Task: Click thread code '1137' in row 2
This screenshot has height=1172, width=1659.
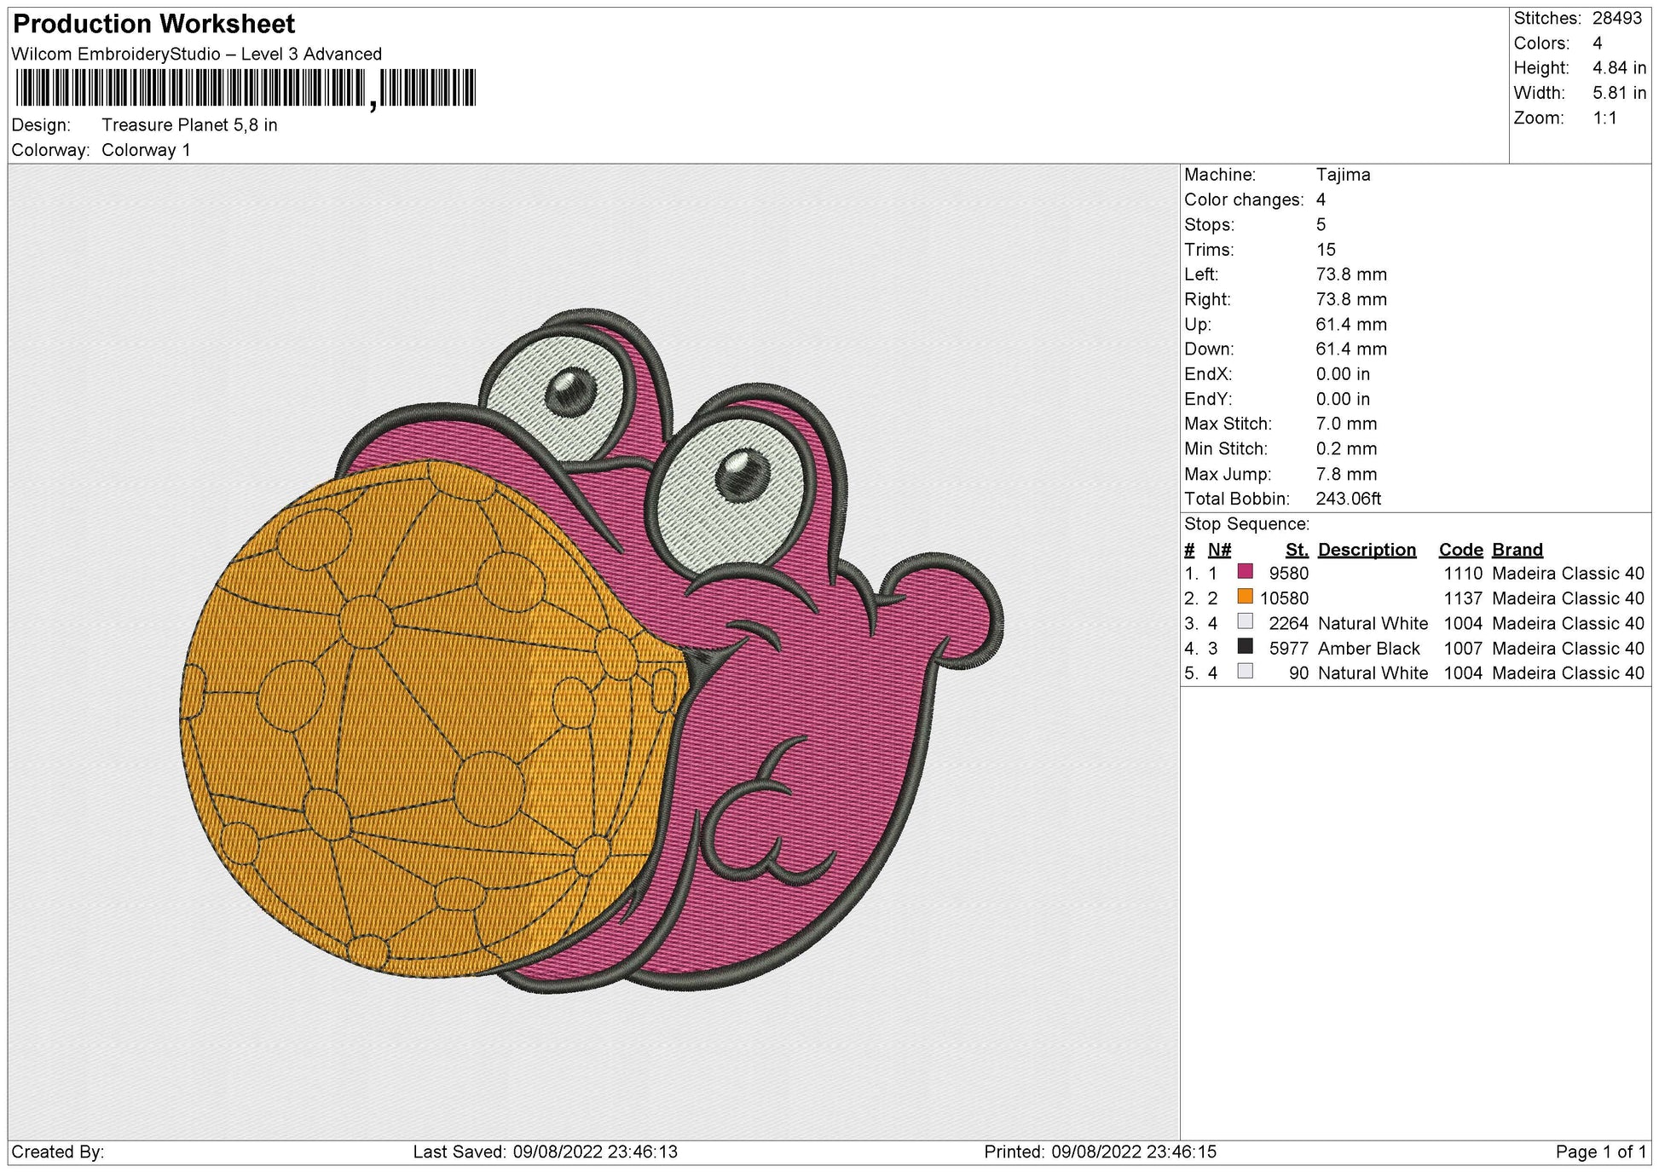Action: [1463, 598]
